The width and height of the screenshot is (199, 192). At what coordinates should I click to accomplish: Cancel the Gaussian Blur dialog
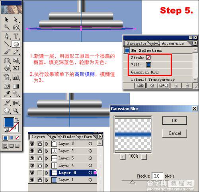click(x=175, y=133)
